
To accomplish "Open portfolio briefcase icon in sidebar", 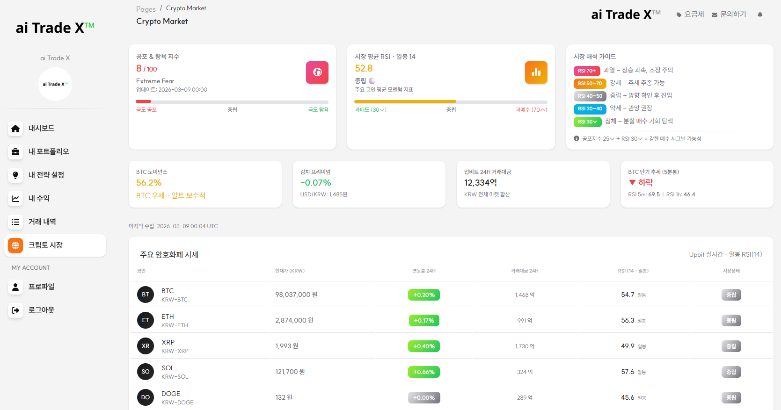I will [x=15, y=152].
